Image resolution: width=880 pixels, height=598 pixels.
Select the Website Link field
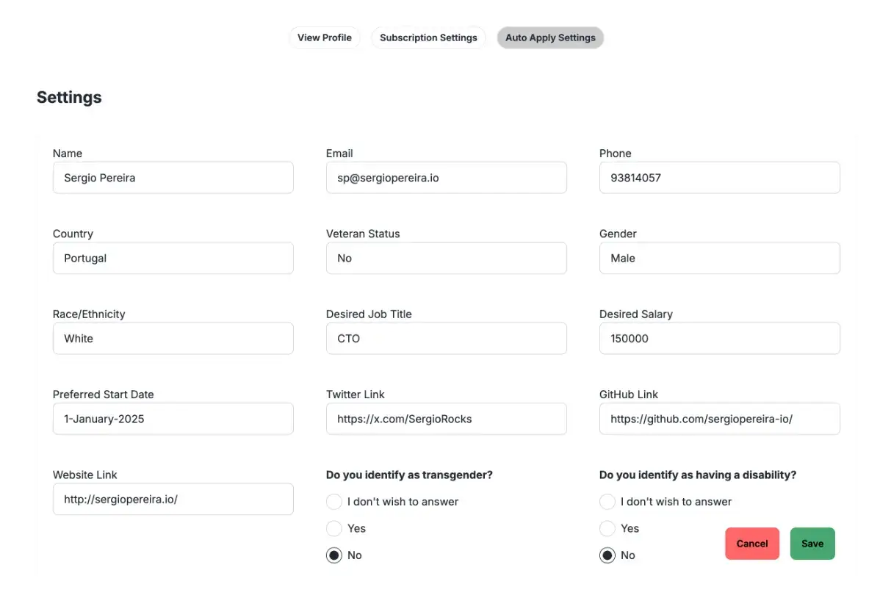173,499
